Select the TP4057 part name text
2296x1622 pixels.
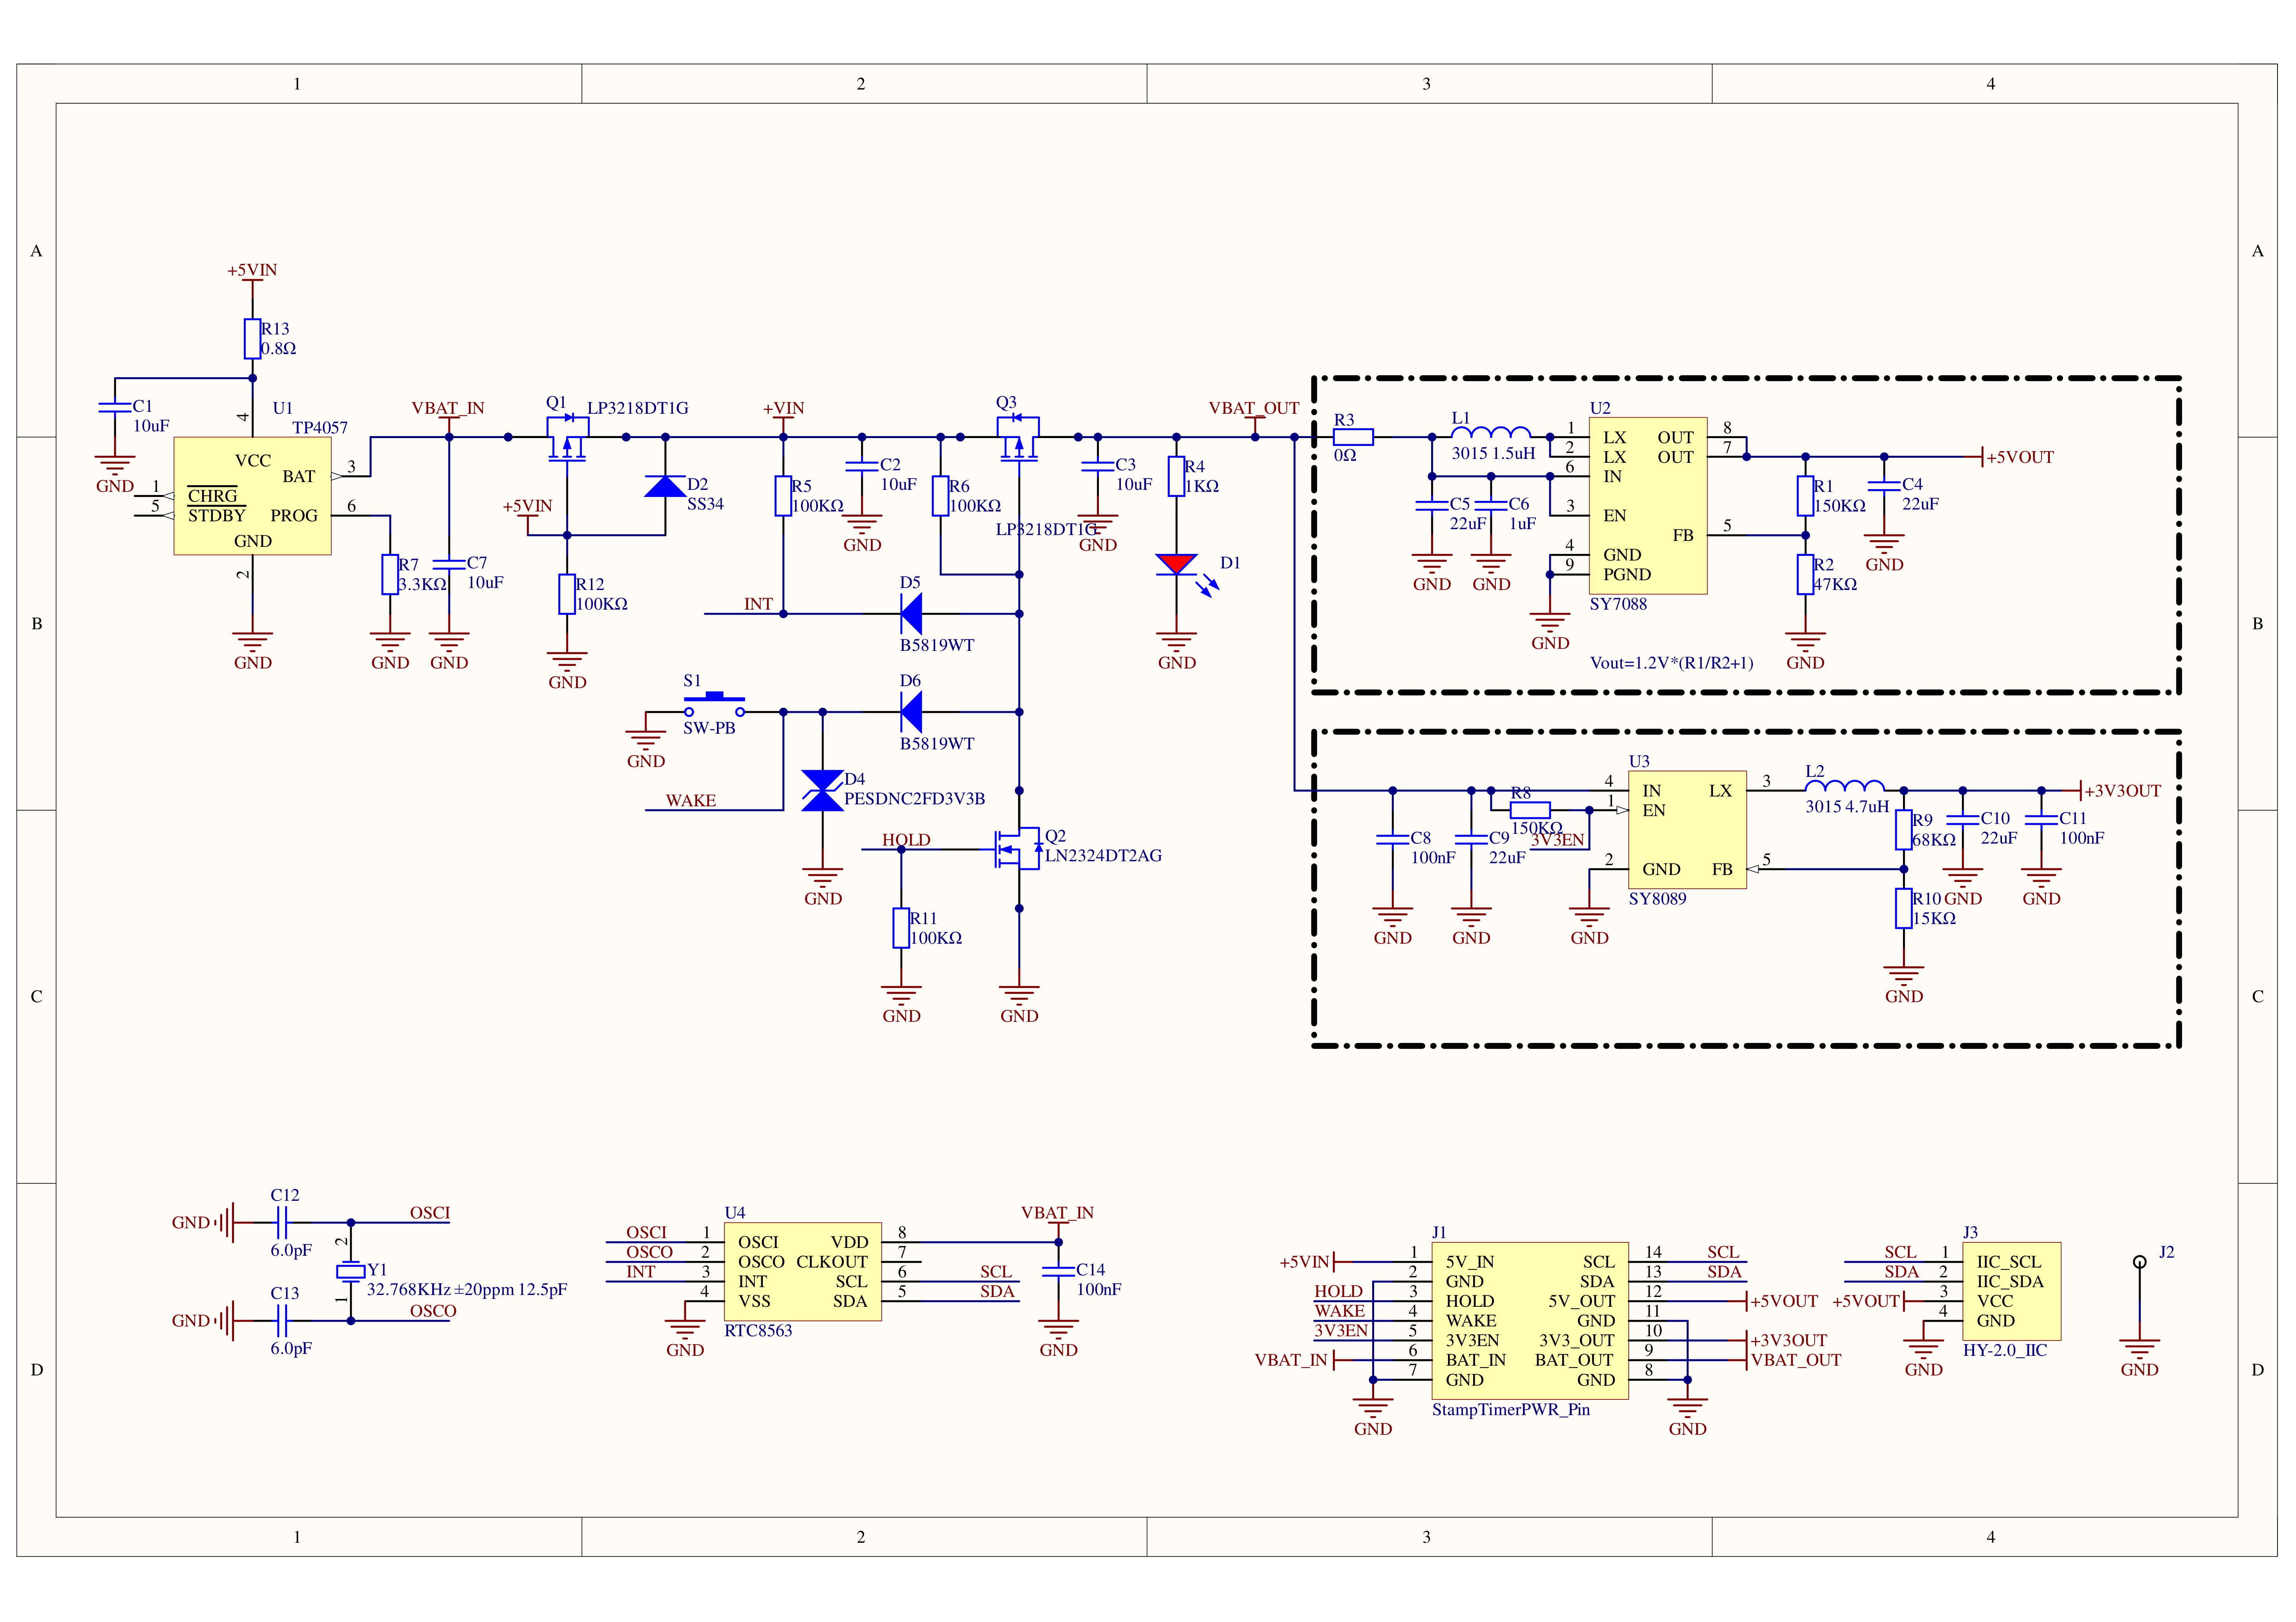point(320,427)
